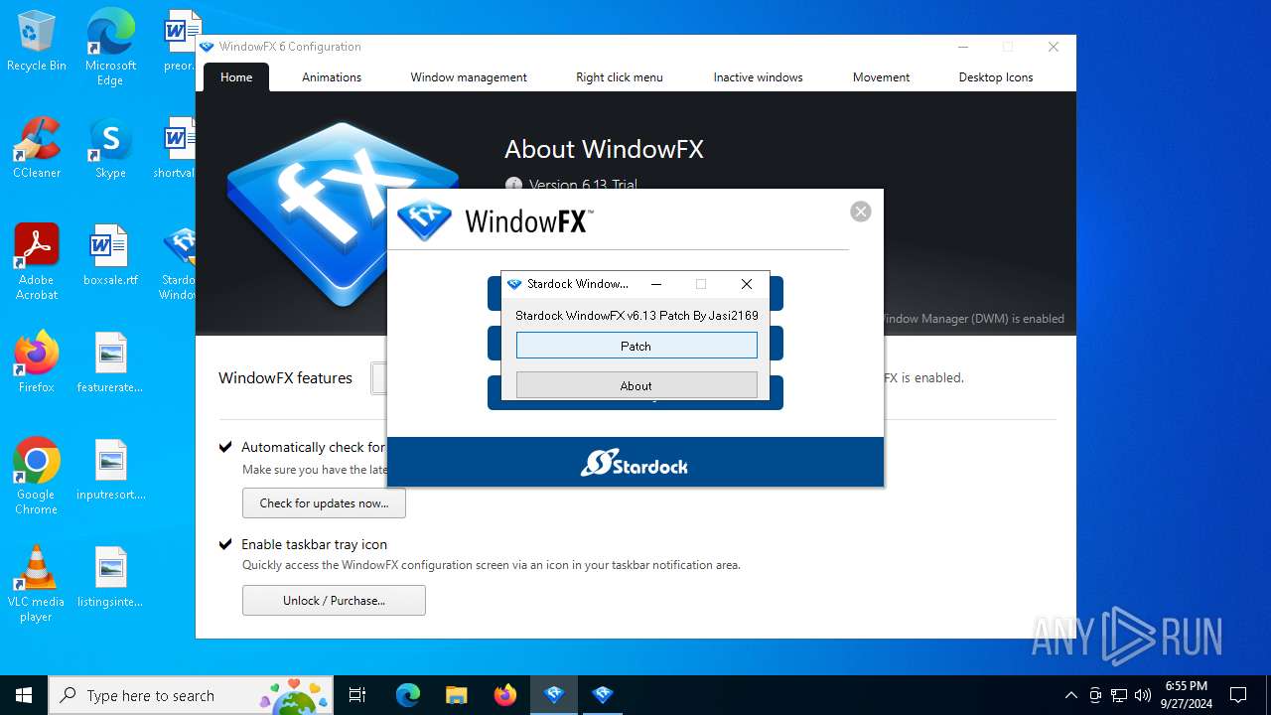The width and height of the screenshot is (1271, 715).
Task: Select the shortval Word document icon
Action: [177, 148]
